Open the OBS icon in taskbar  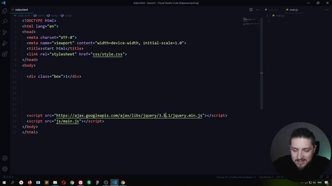click(x=106, y=182)
